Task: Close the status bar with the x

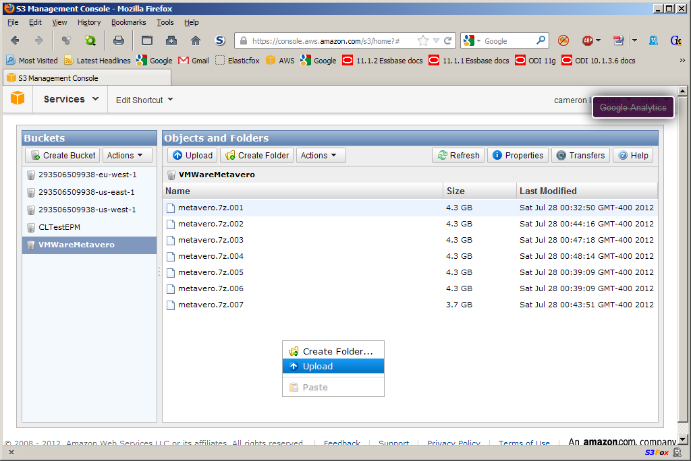Action: [11, 452]
